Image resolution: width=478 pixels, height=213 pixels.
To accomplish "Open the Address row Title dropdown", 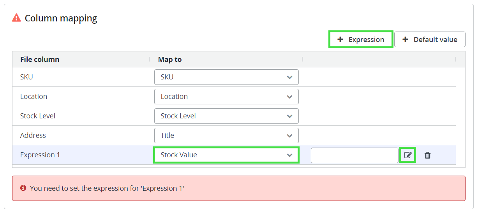I will point(226,136).
